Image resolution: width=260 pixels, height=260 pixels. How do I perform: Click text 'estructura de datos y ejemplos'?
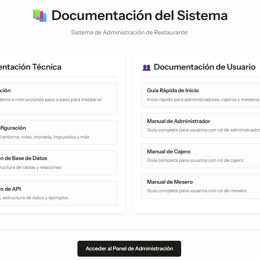(x=35, y=198)
